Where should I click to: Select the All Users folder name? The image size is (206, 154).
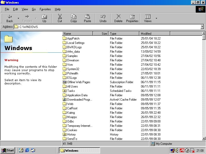[x=72, y=86]
